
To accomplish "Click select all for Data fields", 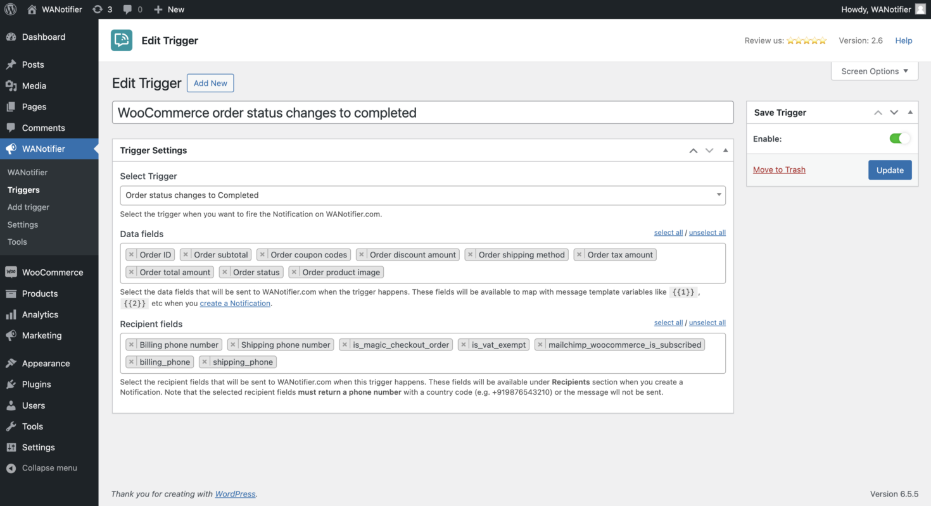I will pos(668,233).
